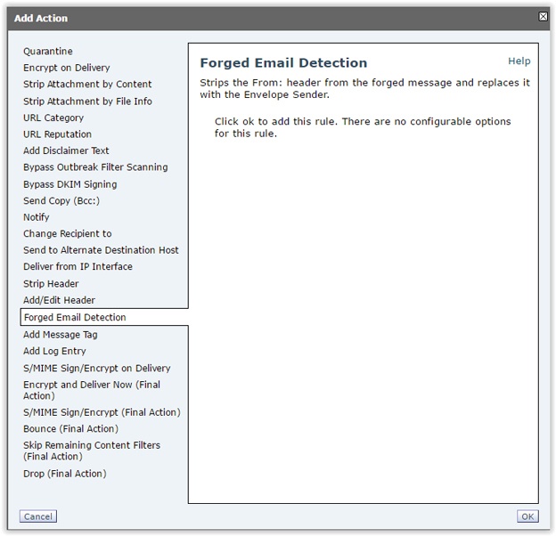This screenshot has width=556, height=536.
Task: Select Bounce (Final Action)
Action: (x=70, y=428)
